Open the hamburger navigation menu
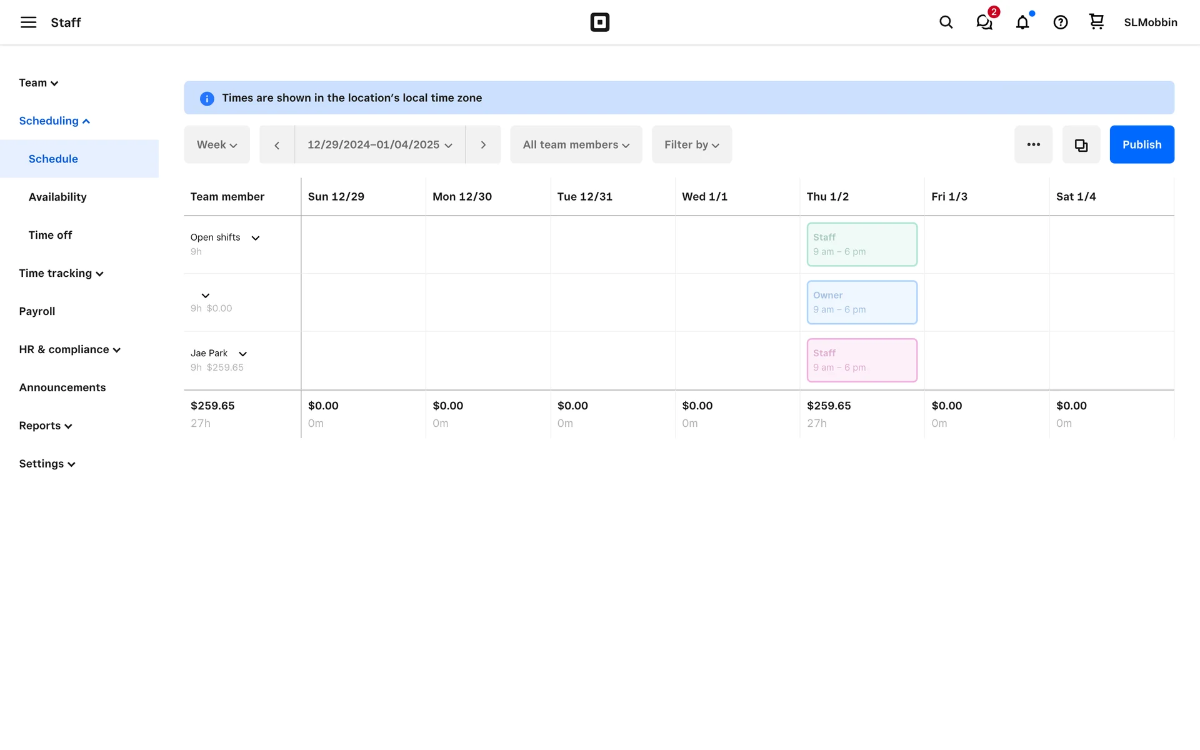This screenshot has height=750, width=1200. pyautogui.click(x=28, y=22)
